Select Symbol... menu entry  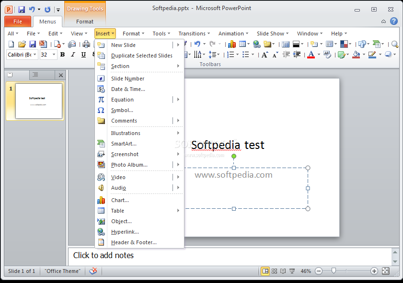pos(139,110)
